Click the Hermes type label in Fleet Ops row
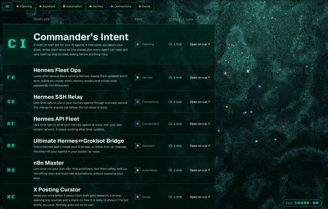This screenshot has height=209, width=328. 147,78
